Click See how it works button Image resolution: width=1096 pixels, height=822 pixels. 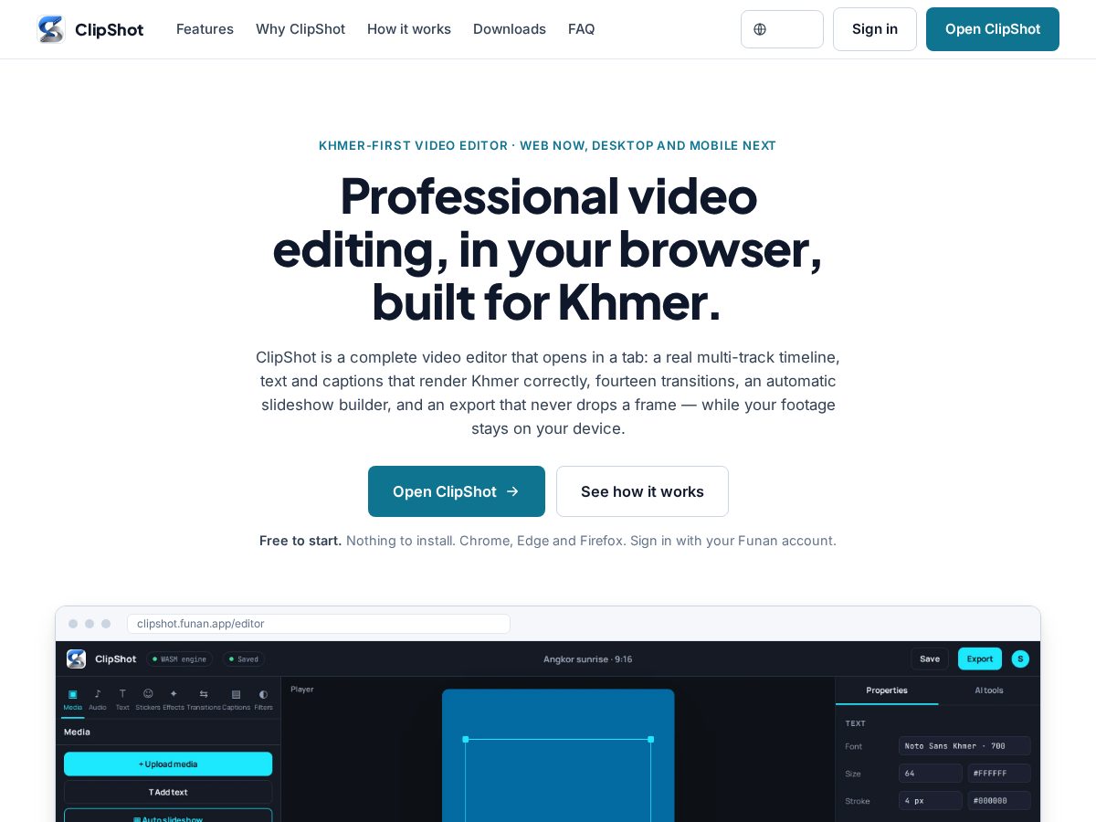coord(642,491)
